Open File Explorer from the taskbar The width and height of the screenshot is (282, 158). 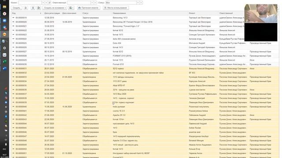coord(4,7)
